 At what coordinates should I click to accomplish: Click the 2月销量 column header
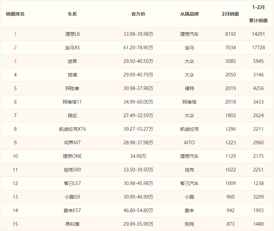(231, 14)
